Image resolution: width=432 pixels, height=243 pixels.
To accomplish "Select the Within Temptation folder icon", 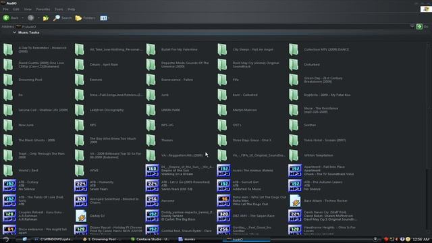I will click(294, 156).
